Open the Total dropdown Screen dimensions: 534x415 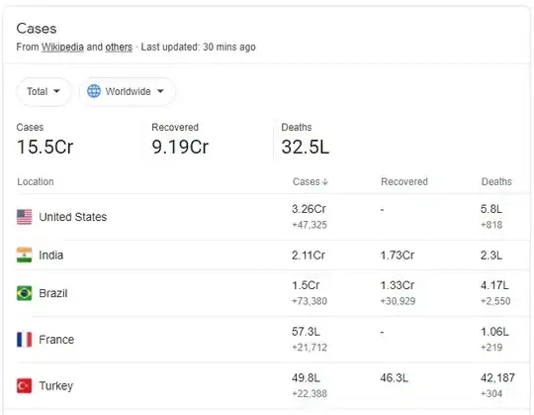[44, 91]
